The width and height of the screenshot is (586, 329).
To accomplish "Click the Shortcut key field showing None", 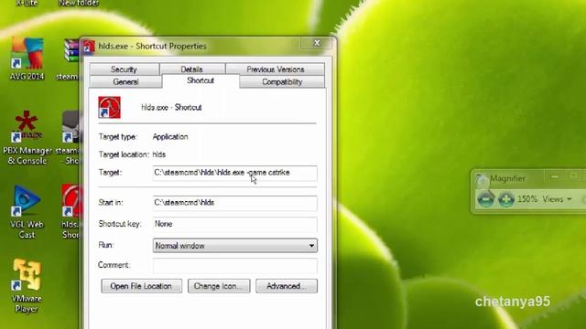I will pos(235,224).
